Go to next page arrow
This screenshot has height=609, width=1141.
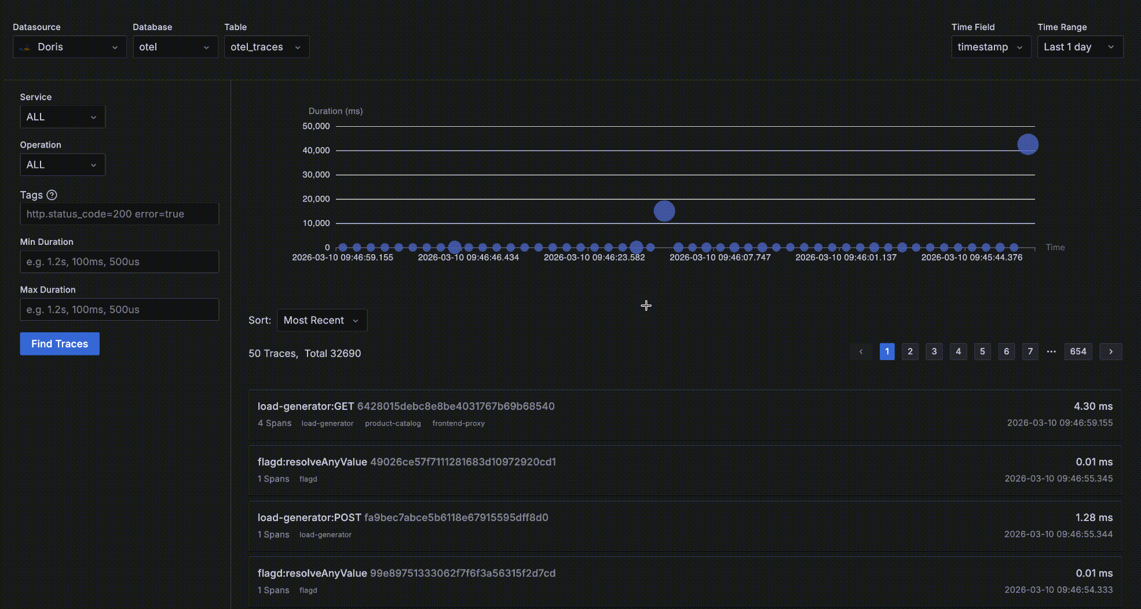1110,351
